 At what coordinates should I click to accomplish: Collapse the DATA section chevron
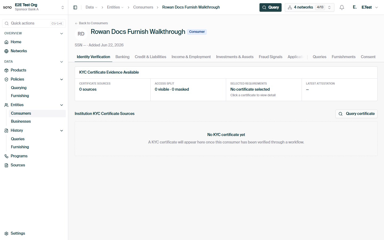62,62
